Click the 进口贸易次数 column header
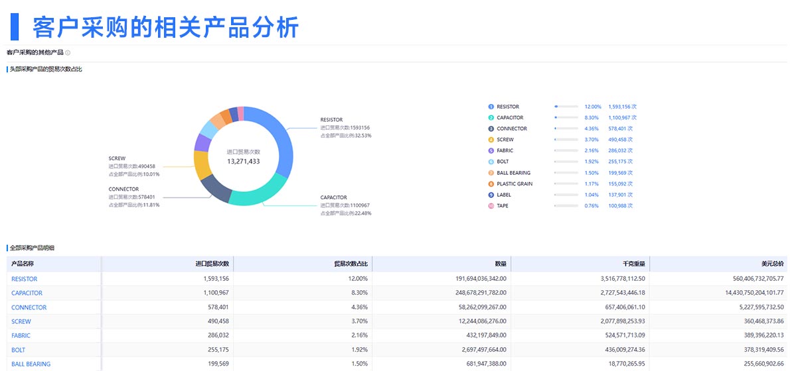The image size is (790, 371). [x=212, y=264]
